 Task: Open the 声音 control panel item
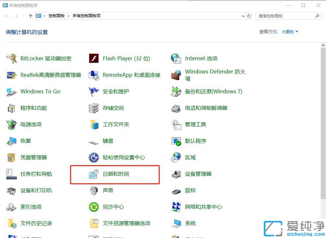click(108, 190)
